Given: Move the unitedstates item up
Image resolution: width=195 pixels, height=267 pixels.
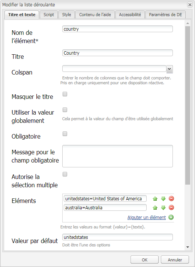Looking at the screenshot, I should [x=155, y=198].
